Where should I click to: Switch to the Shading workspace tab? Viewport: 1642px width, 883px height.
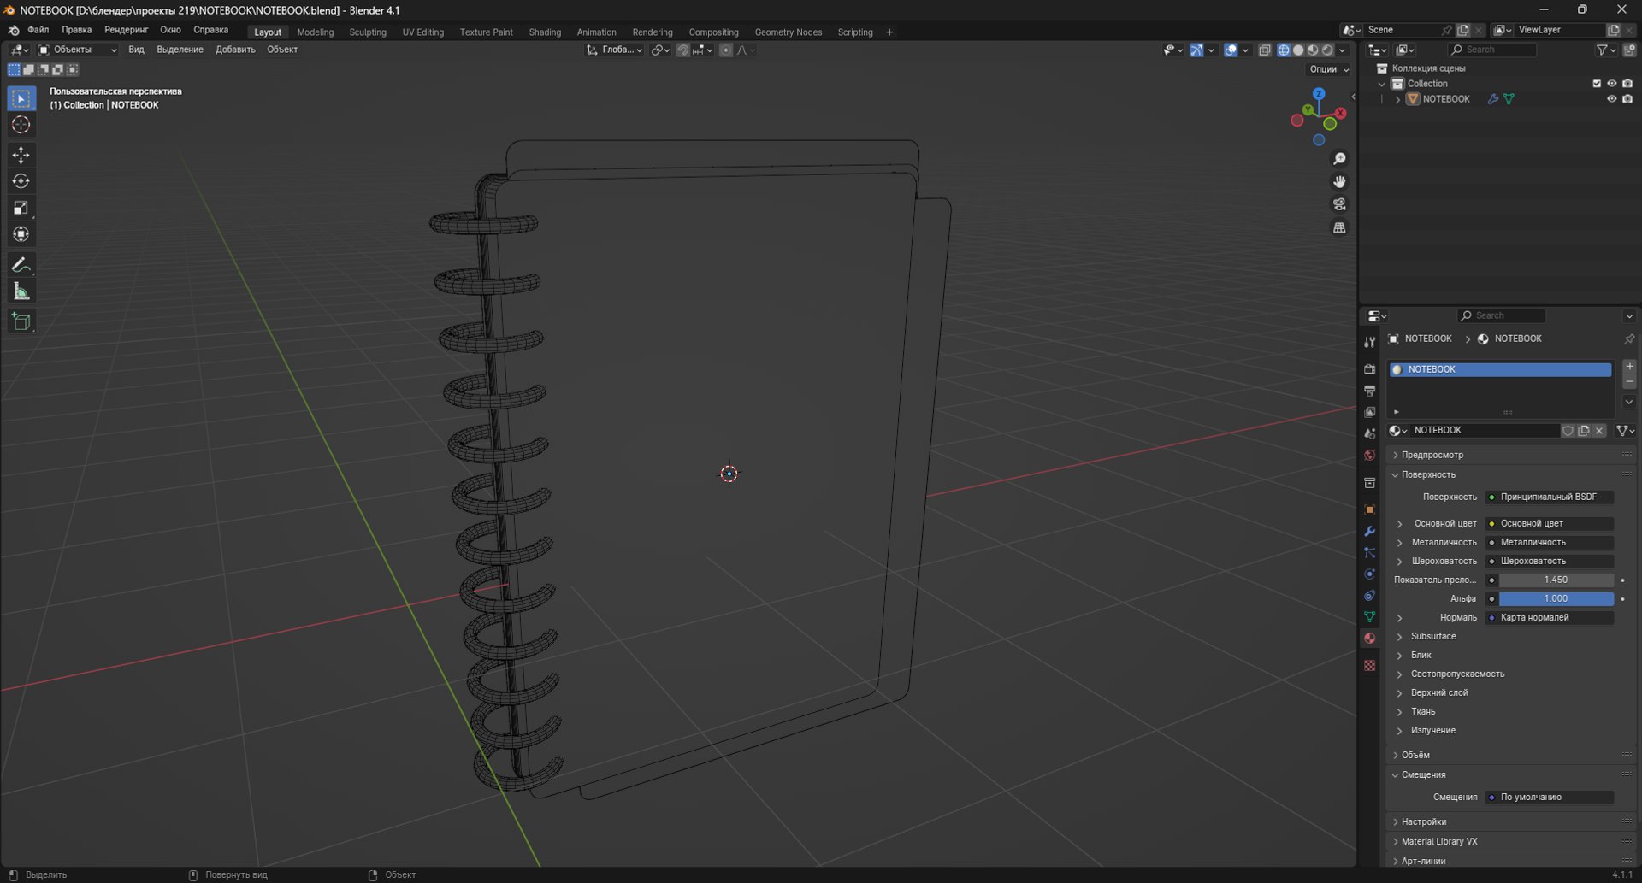545,32
